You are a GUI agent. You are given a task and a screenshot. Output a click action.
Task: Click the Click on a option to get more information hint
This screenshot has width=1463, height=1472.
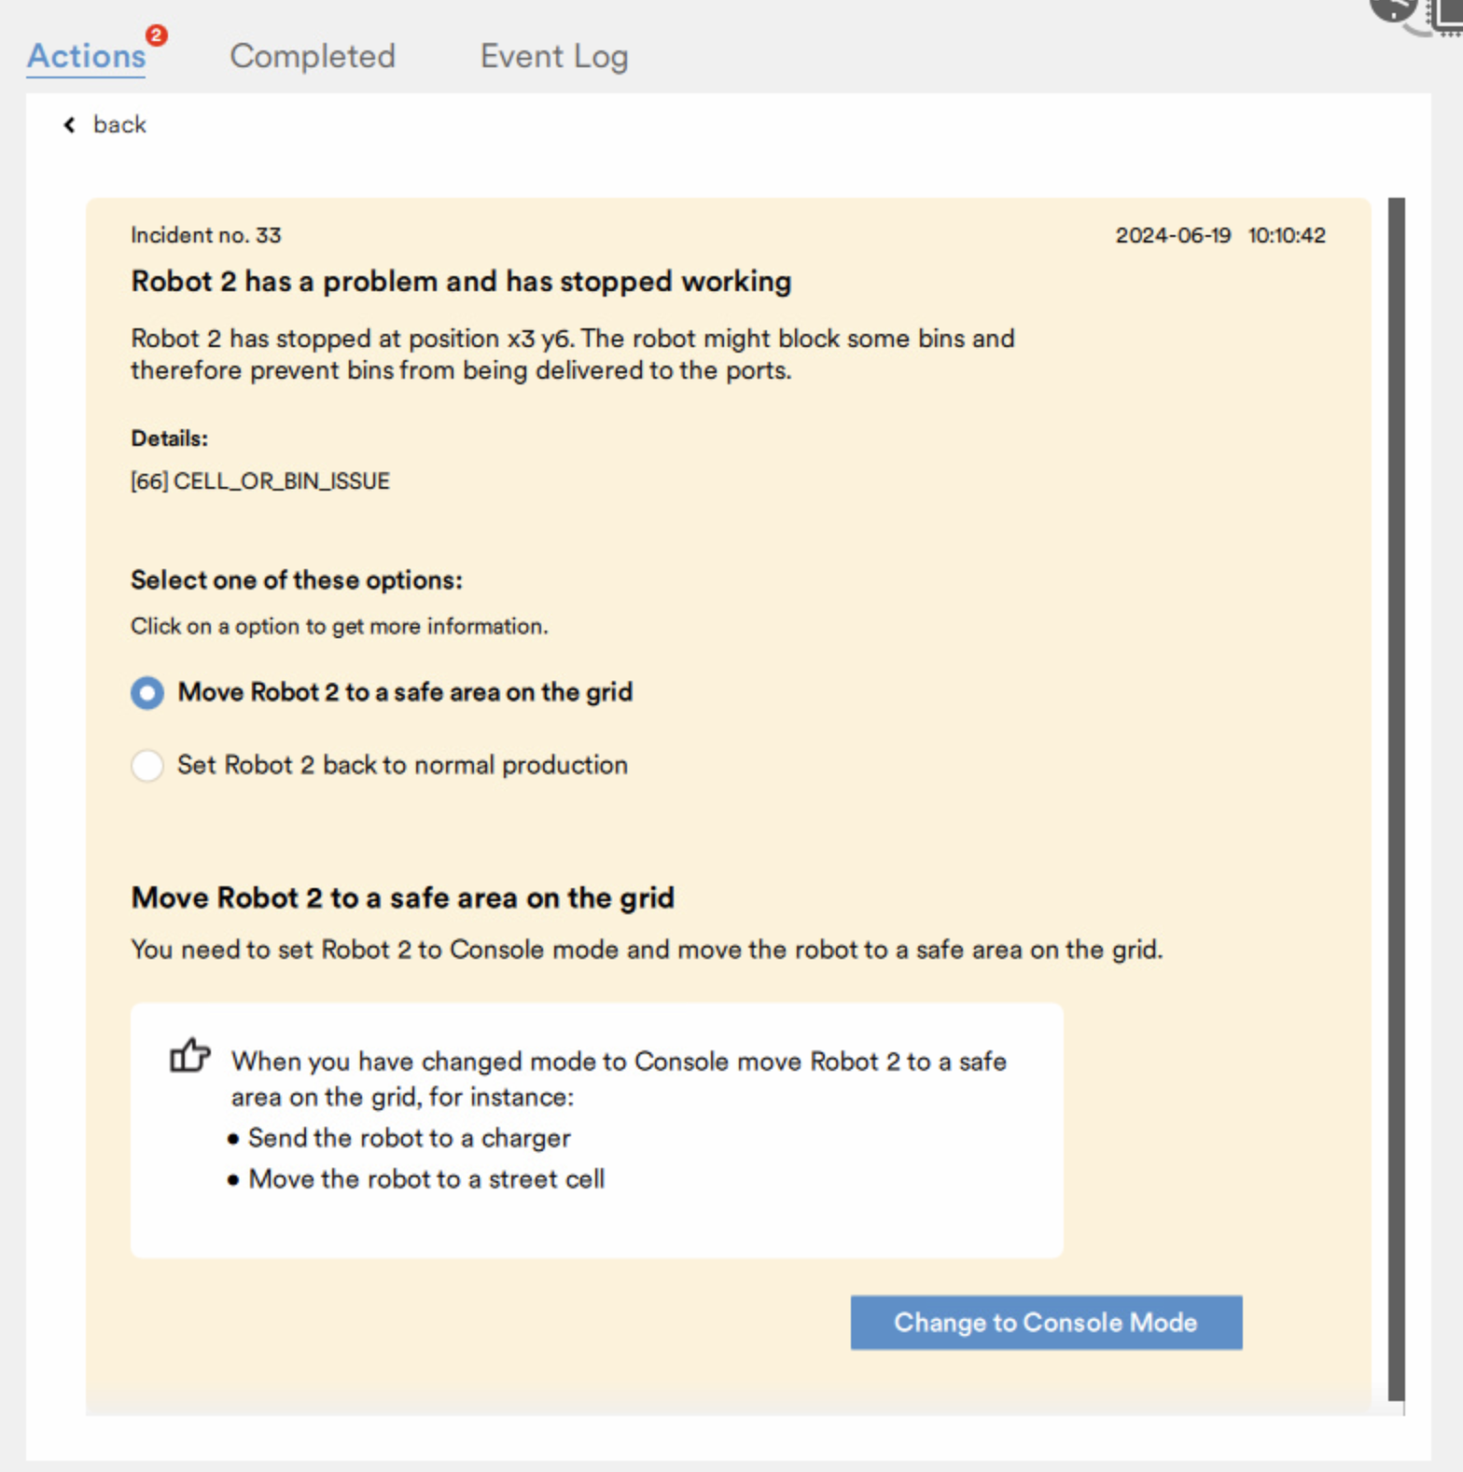[340, 626]
